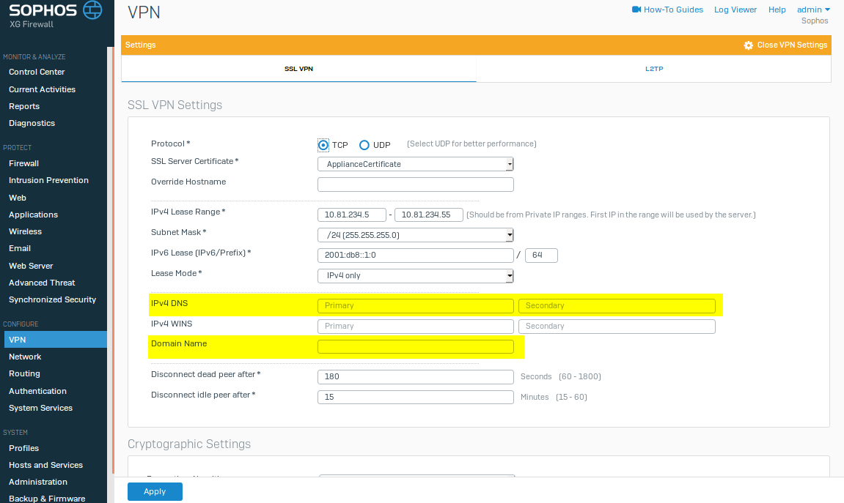Open the How-To Guides link
The width and height of the screenshot is (844, 503).
pyautogui.click(x=673, y=10)
